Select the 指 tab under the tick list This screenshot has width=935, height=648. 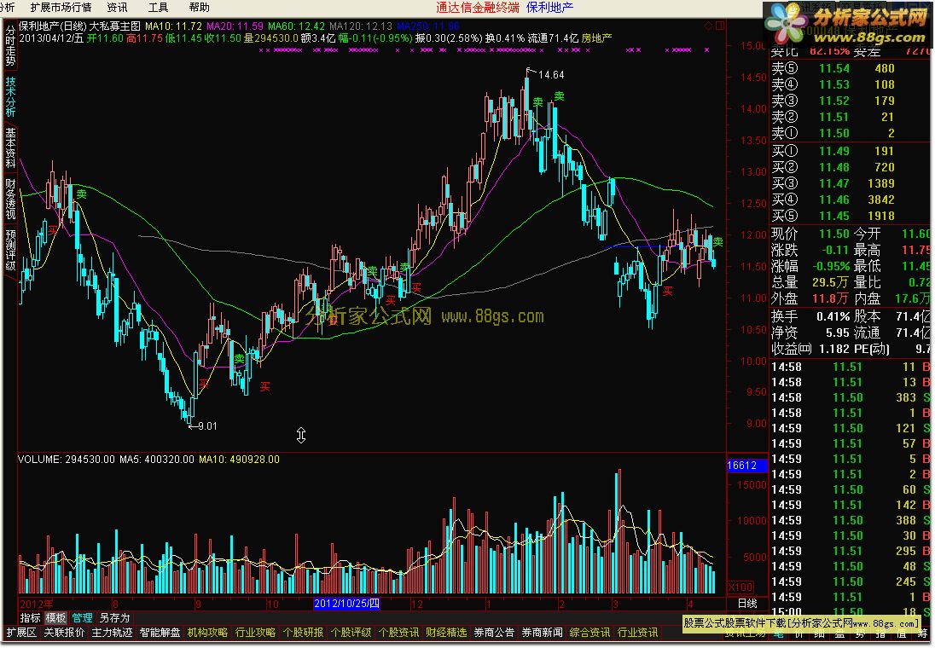coord(880,635)
